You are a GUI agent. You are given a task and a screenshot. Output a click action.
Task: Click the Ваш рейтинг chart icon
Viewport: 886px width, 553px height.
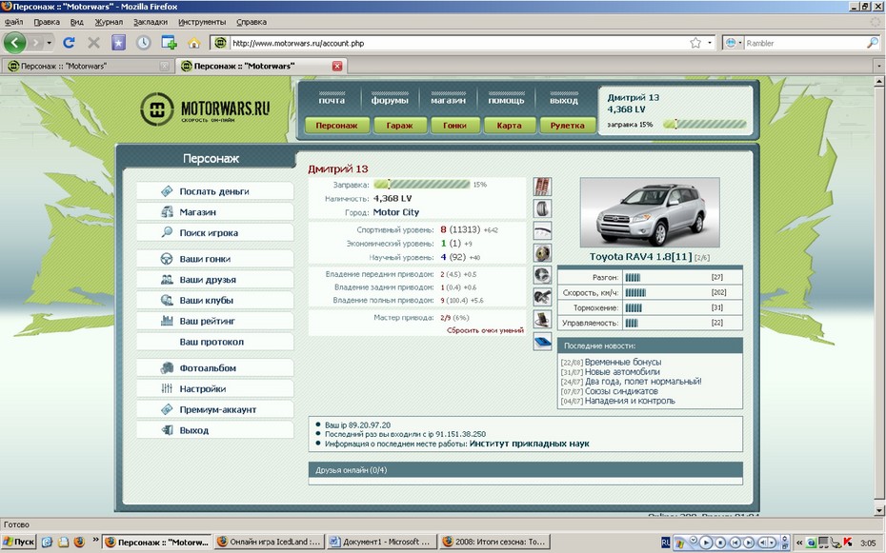167,321
